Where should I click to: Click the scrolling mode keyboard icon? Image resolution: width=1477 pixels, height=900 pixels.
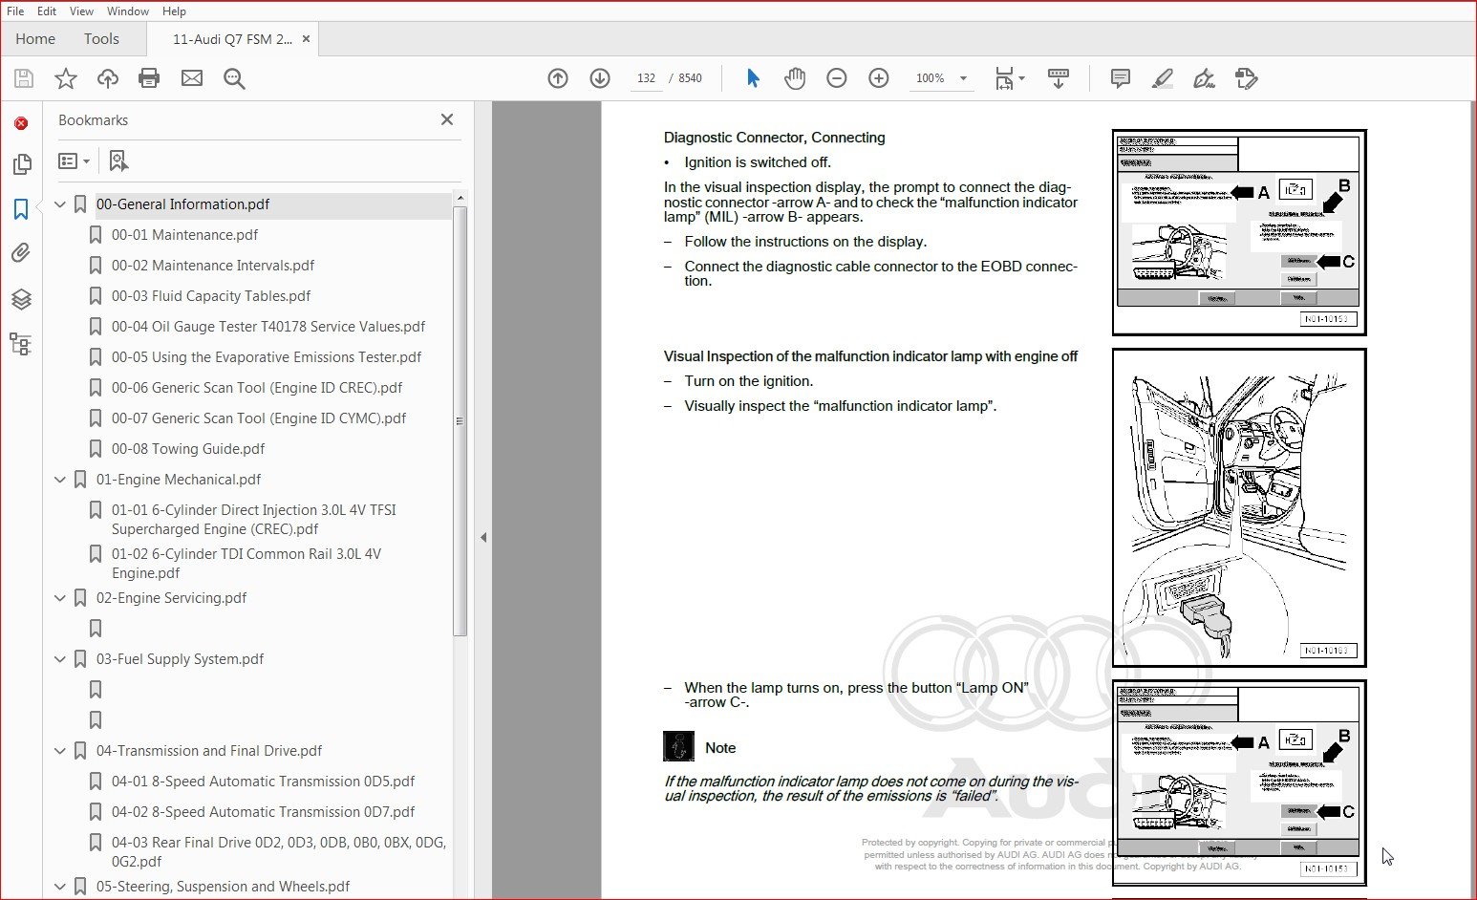[1059, 78]
